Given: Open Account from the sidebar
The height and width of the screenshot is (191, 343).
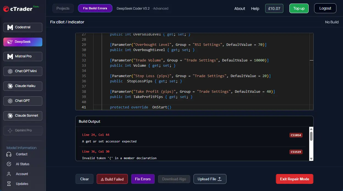Looking at the screenshot, I should click(21, 174).
